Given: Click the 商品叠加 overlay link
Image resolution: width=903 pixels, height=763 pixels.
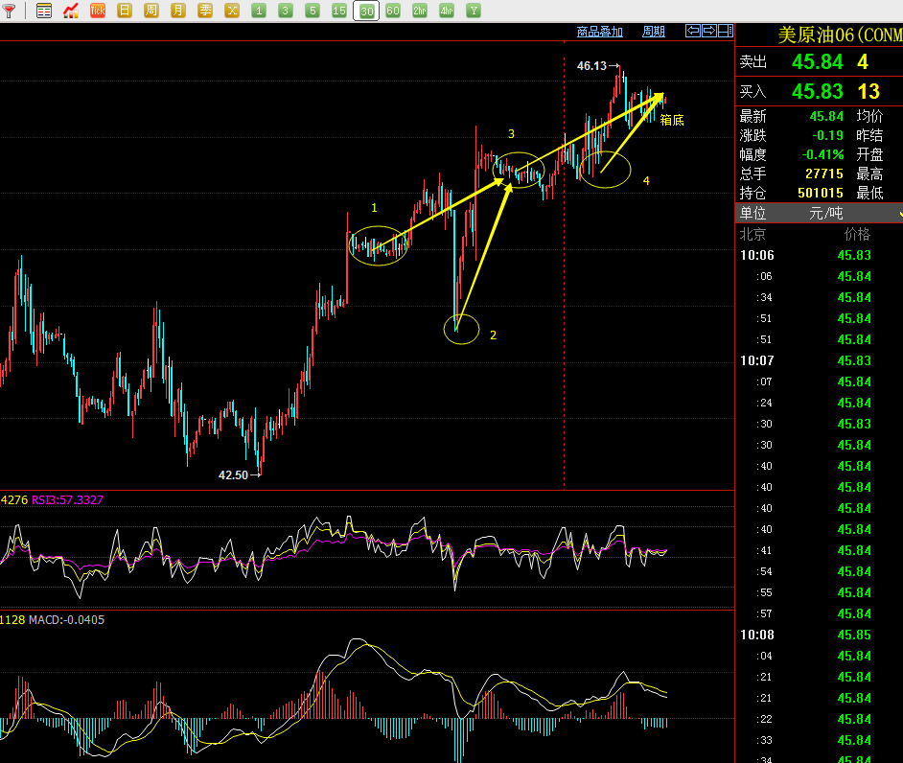Looking at the screenshot, I should click(600, 32).
